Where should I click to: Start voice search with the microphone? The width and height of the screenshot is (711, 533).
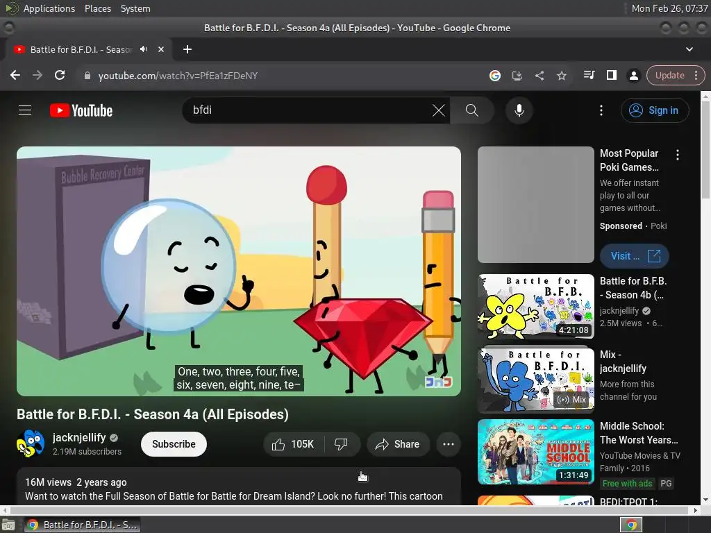[x=519, y=110]
